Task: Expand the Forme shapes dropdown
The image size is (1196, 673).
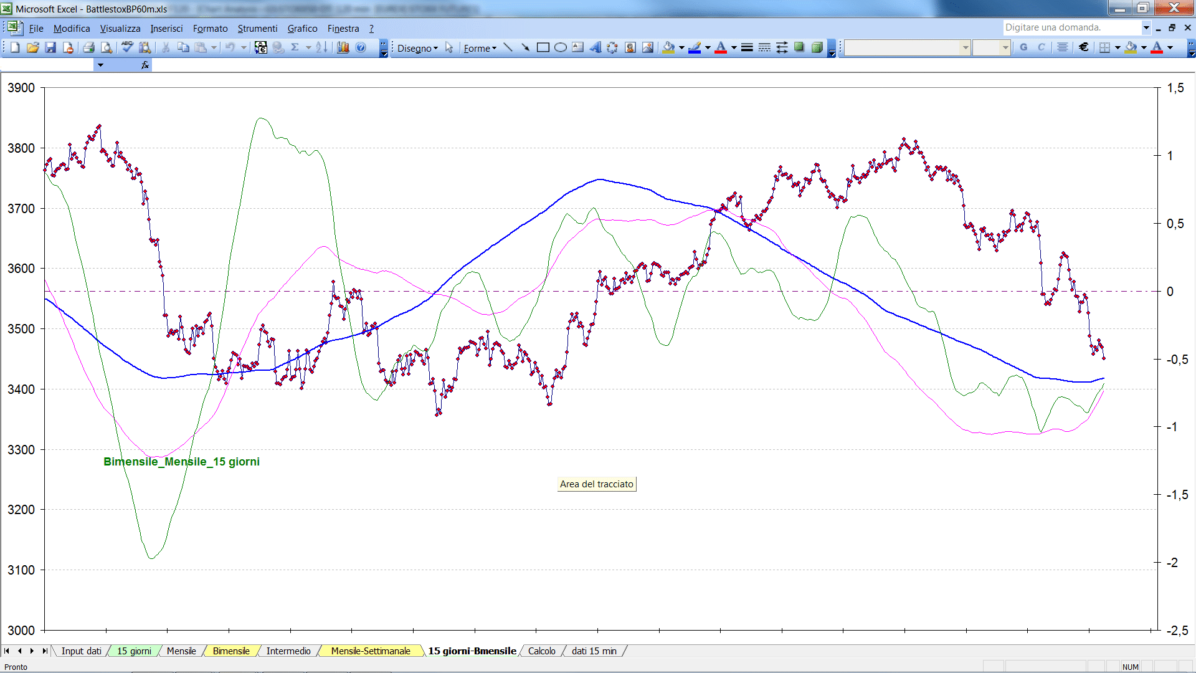Action: 480,48
